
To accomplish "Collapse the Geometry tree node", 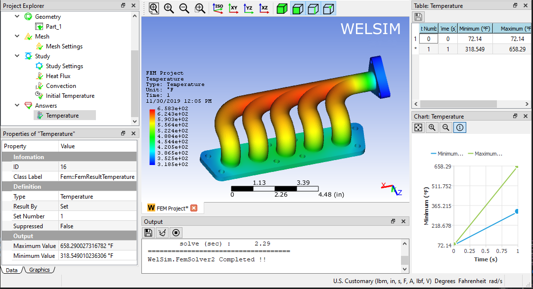I will tap(17, 16).
